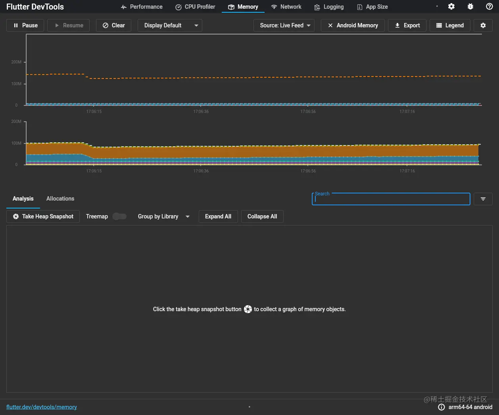This screenshot has height=415, width=499.
Task: Click camera shutter icon in snapshot hint
Action: click(248, 309)
